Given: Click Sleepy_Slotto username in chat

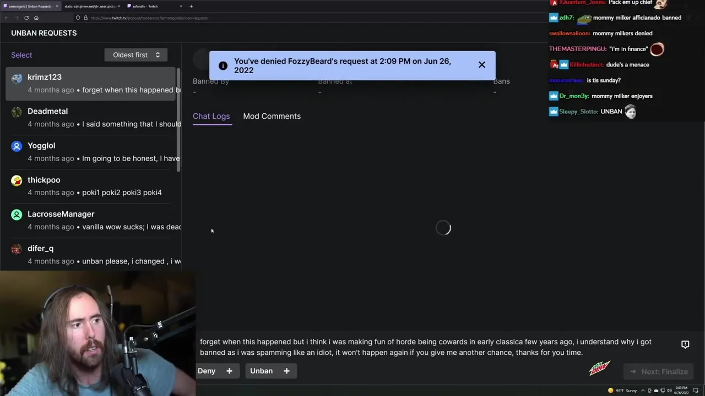Looking at the screenshot, I should click(x=578, y=111).
